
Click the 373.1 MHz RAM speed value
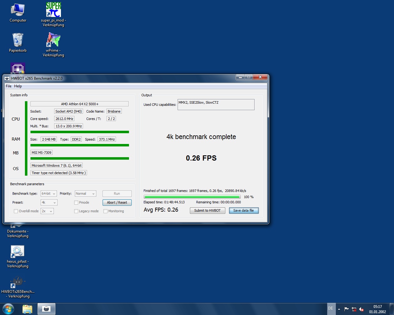(107, 139)
